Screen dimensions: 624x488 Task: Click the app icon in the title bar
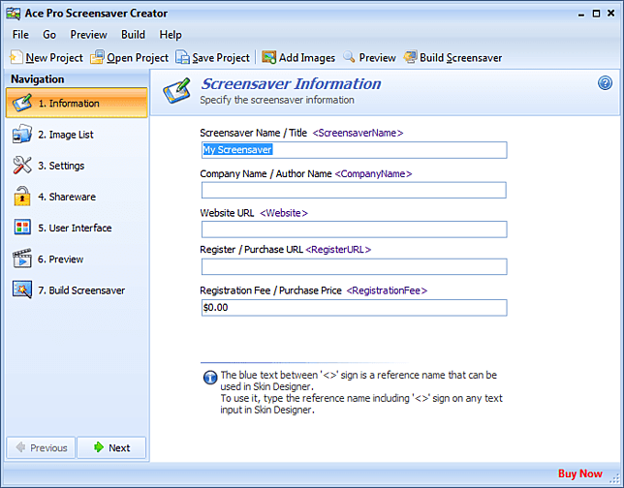click(14, 14)
